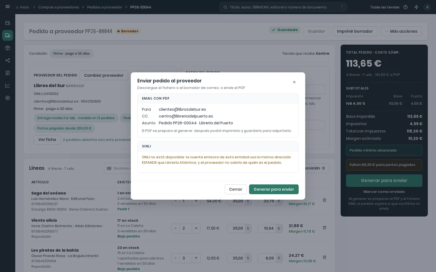Image resolution: width=436 pixels, height=272 pixels.
Task: Open the Firme · pago a 30 días condition chip
Action: click(72, 54)
